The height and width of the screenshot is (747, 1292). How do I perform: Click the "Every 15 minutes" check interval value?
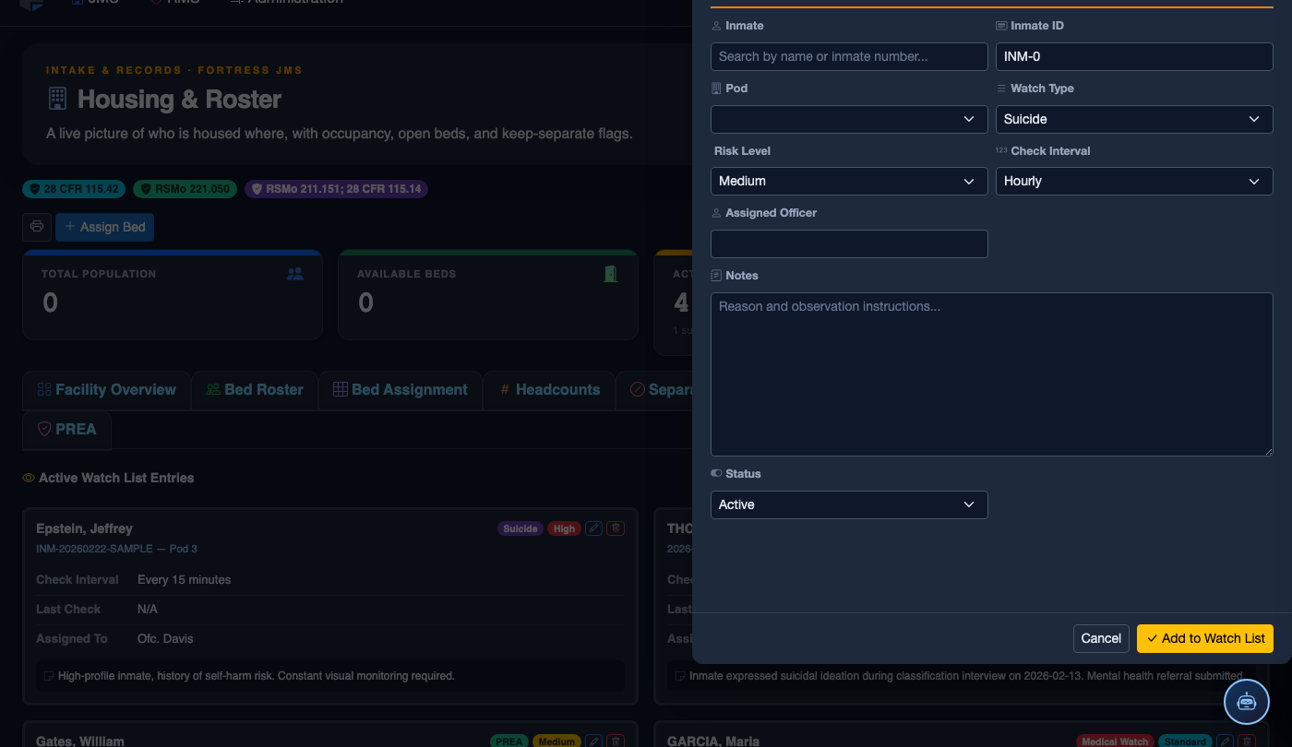click(x=185, y=580)
